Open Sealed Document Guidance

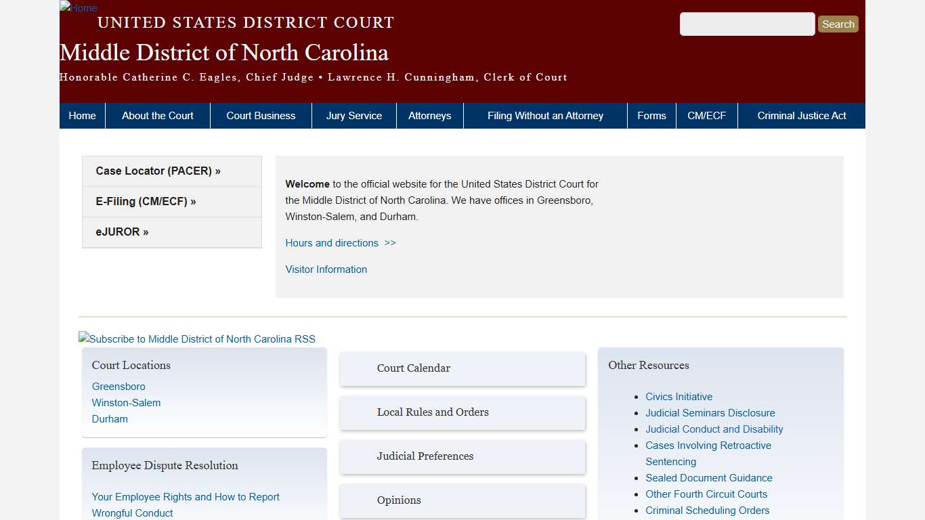tap(709, 477)
